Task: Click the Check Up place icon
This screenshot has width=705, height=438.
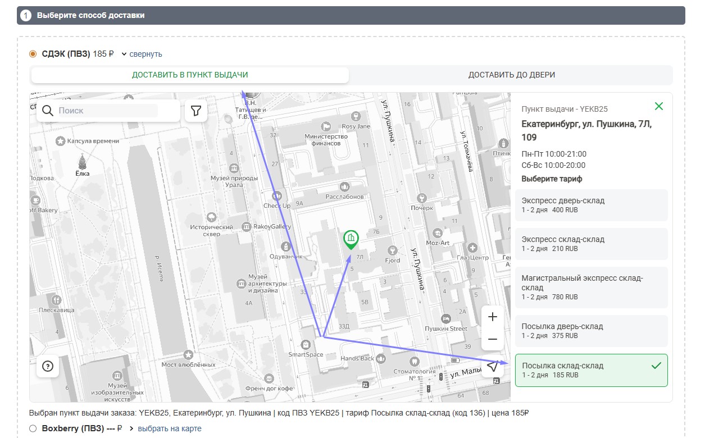Action: coord(276,197)
